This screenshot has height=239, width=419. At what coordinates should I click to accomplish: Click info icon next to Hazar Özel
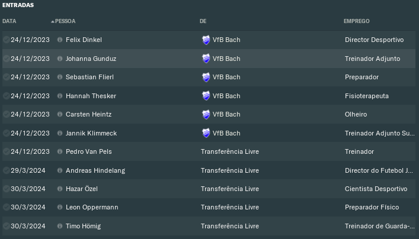click(x=60, y=189)
